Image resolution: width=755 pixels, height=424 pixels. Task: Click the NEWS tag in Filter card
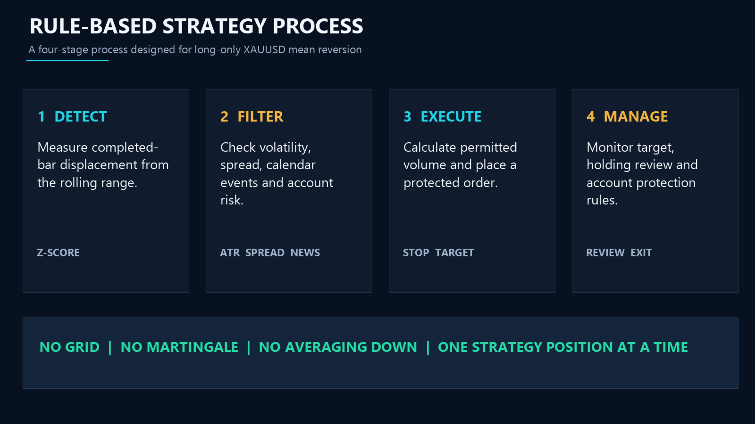tap(305, 253)
